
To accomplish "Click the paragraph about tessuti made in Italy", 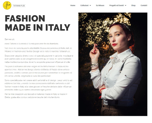I will (x=36, y=96).
